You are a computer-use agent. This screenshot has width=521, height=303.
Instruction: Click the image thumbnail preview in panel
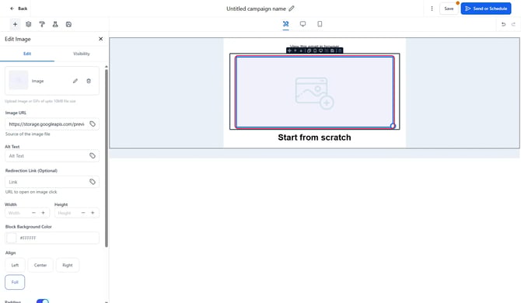coord(19,80)
